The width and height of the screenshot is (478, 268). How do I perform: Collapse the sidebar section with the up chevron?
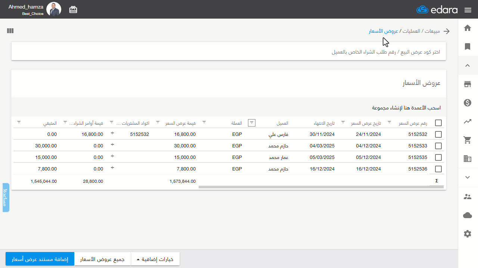click(468, 66)
